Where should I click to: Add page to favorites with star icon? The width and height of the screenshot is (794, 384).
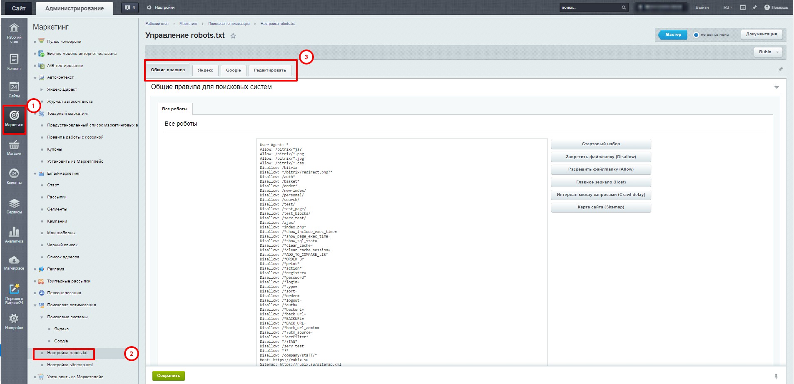233,36
